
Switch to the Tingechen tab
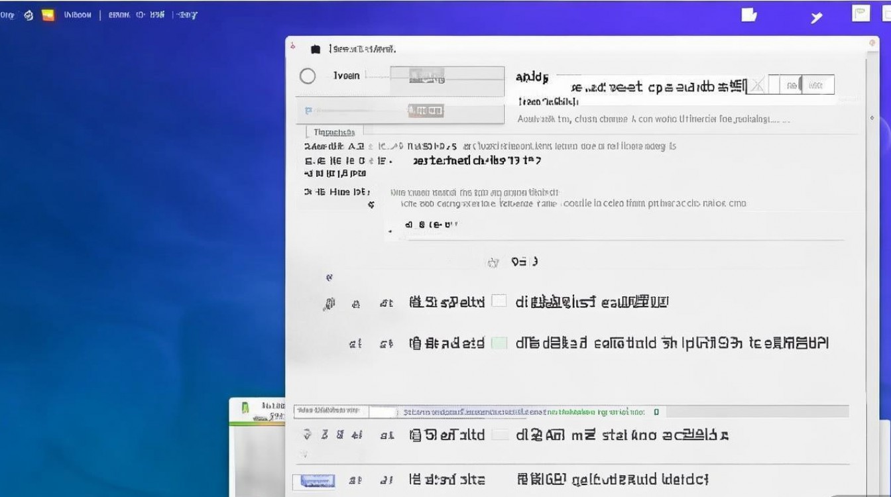[x=334, y=132]
